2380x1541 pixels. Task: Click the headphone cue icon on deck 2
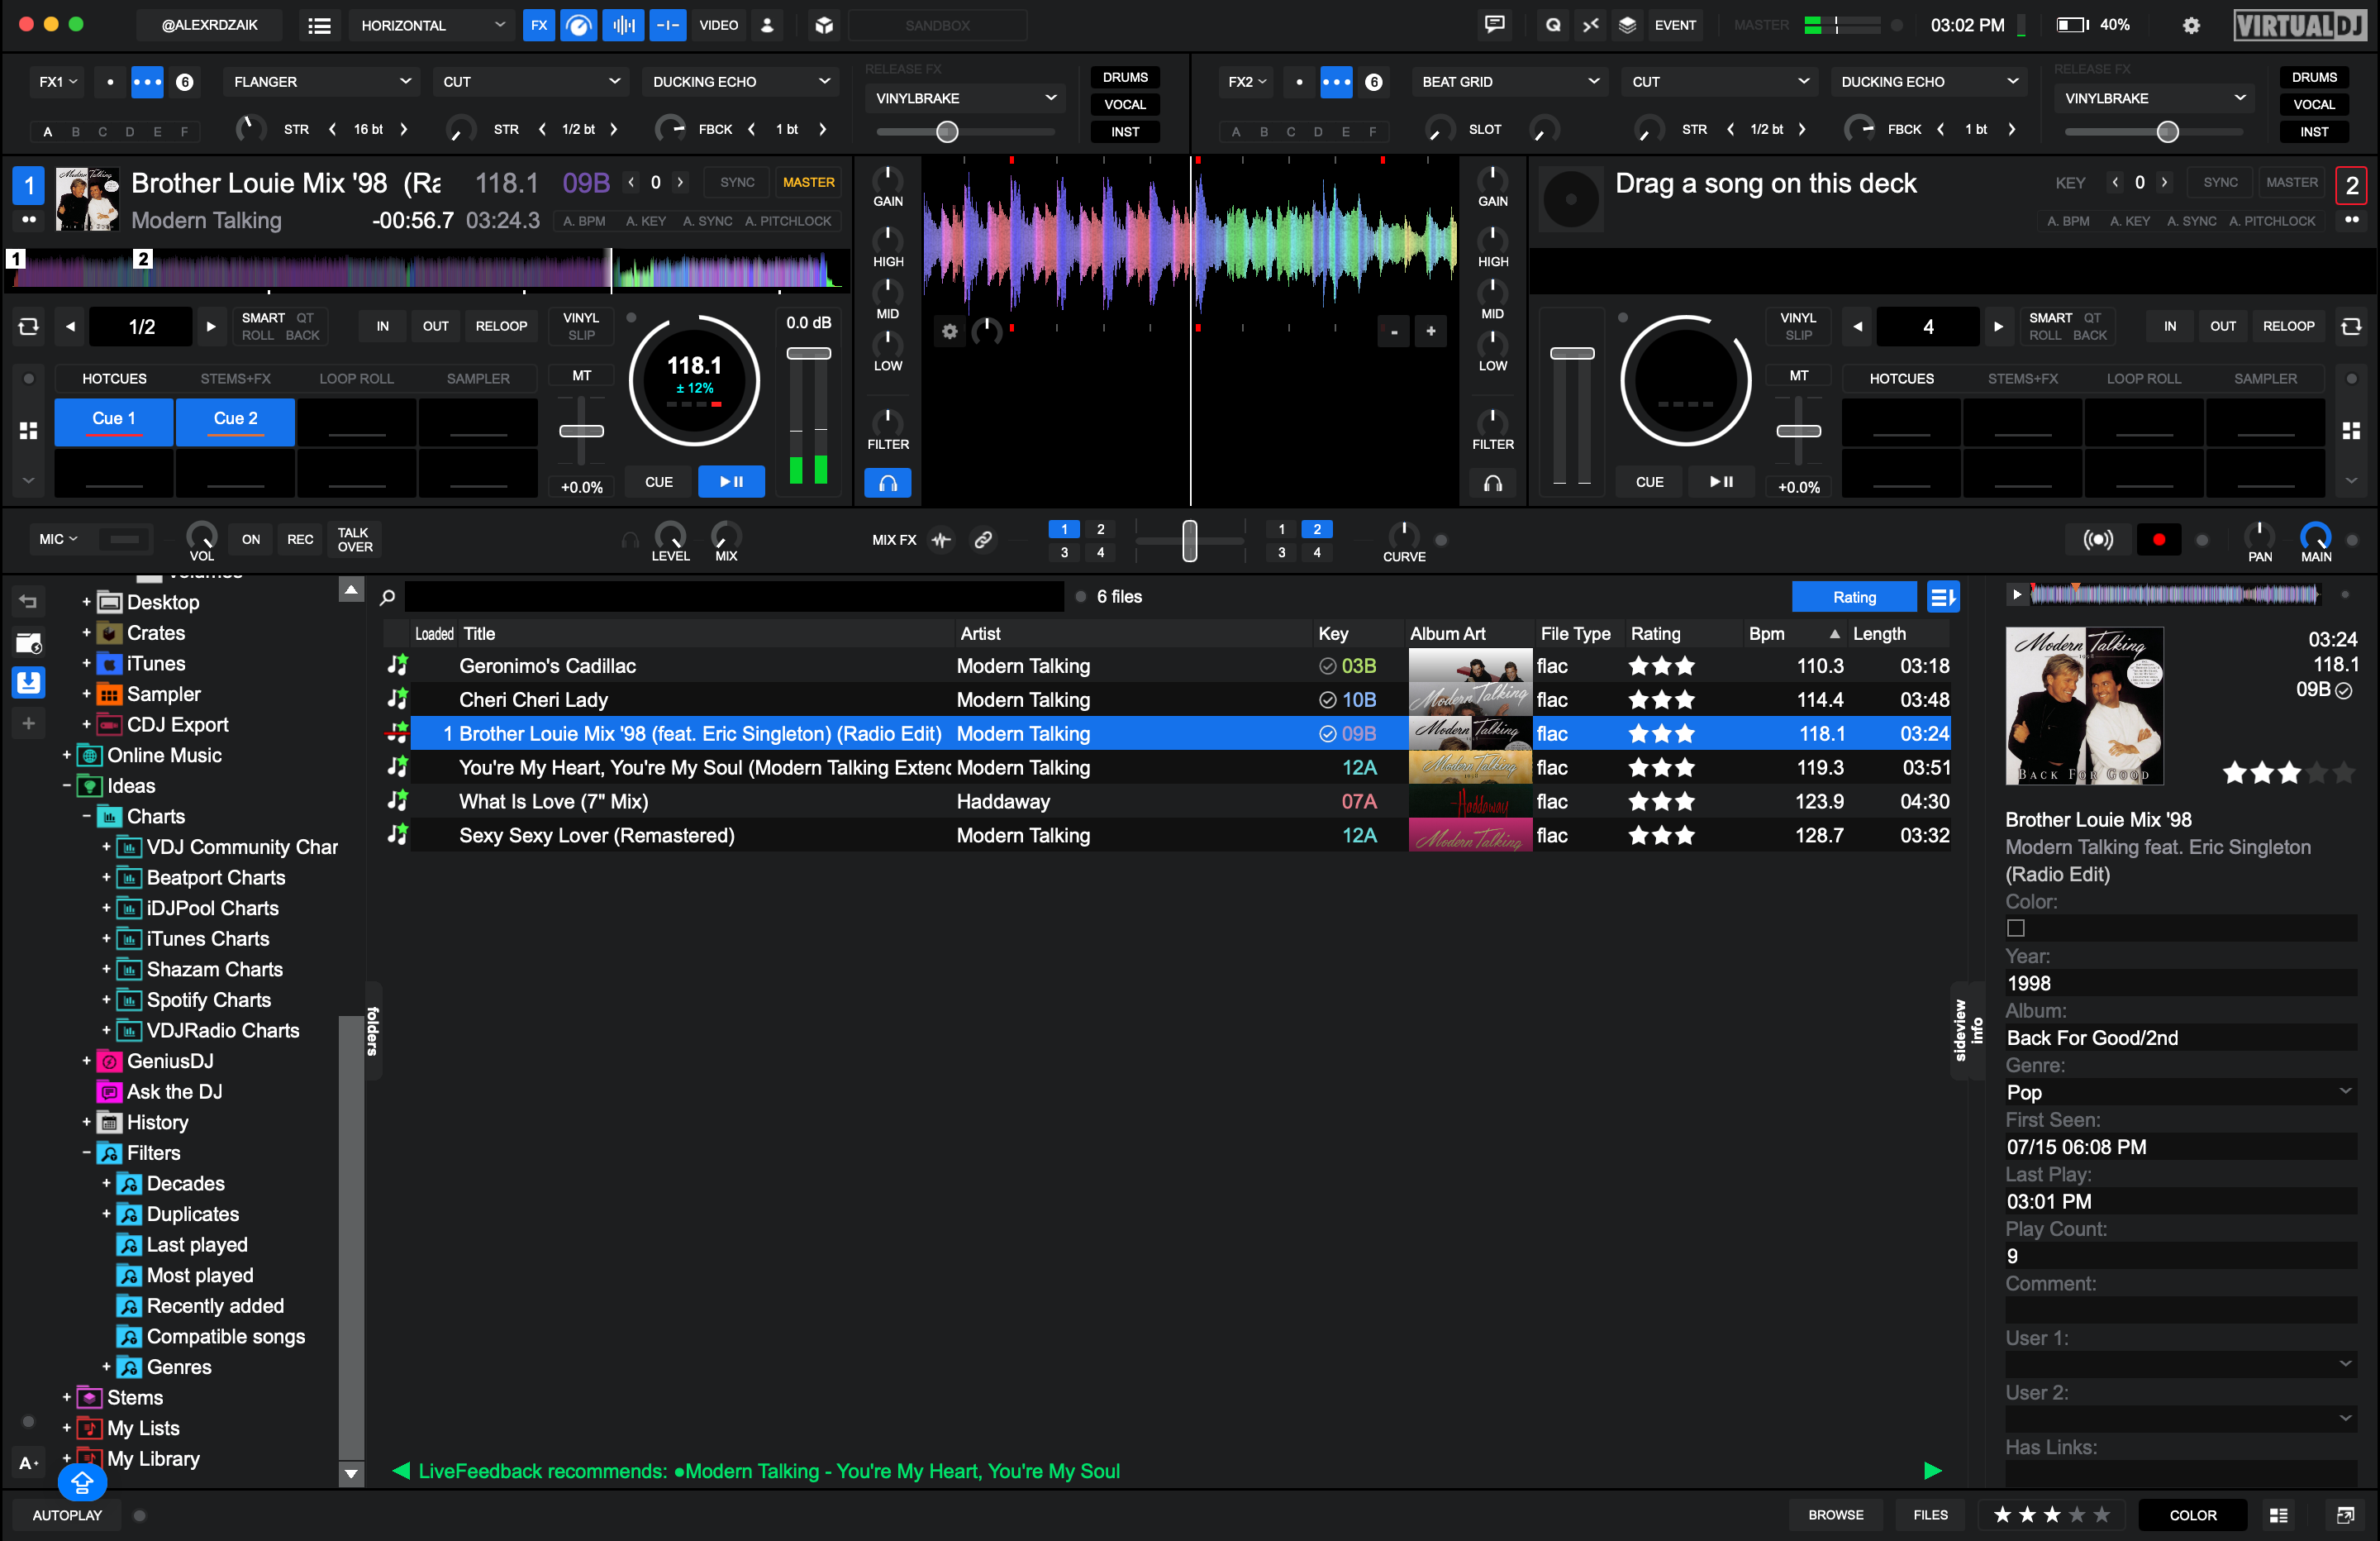[1492, 484]
